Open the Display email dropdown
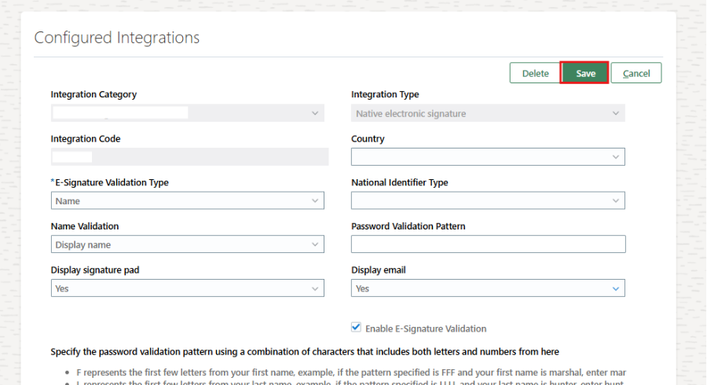Image resolution: width=707 pixels, height=385 pixels. [x=488, y=288]
